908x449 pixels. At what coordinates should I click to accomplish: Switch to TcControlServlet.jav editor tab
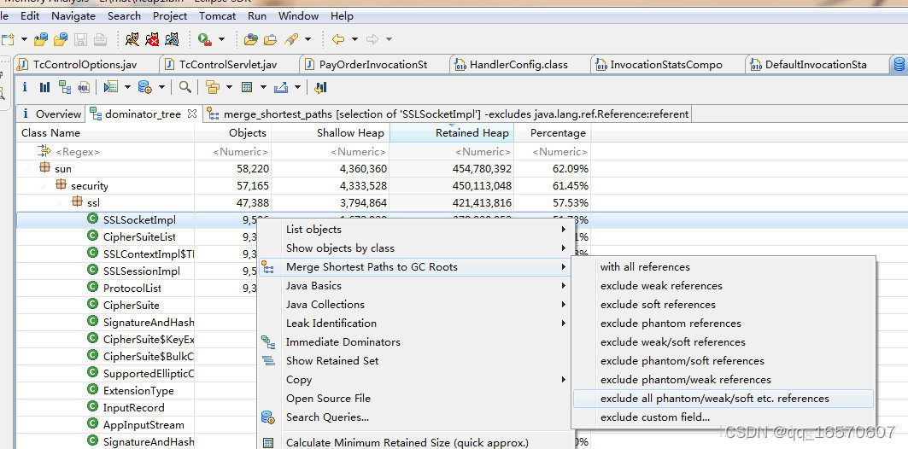pos(228,64)
